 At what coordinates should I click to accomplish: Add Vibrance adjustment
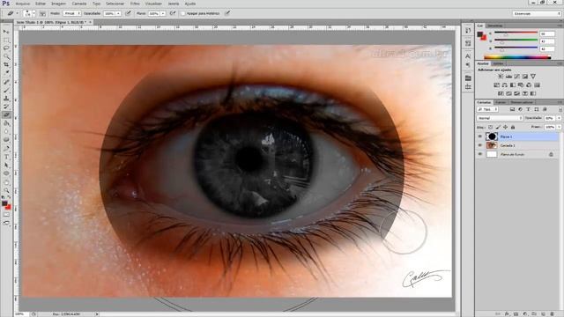(x=533, y=77)
